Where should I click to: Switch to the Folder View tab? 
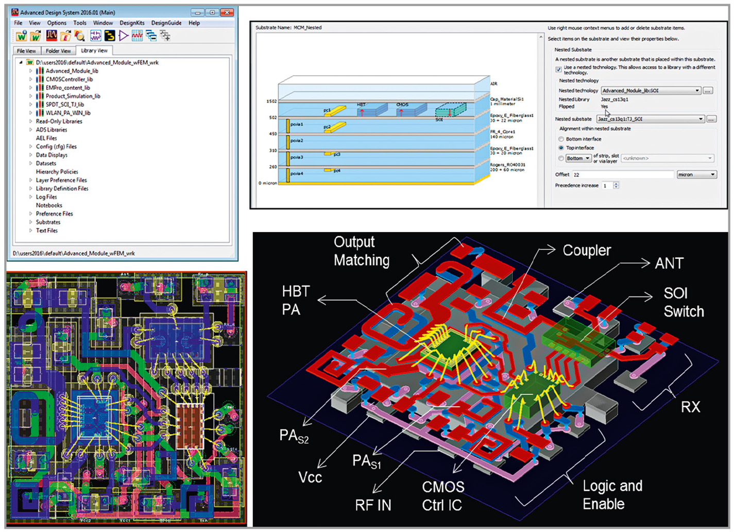58,51
